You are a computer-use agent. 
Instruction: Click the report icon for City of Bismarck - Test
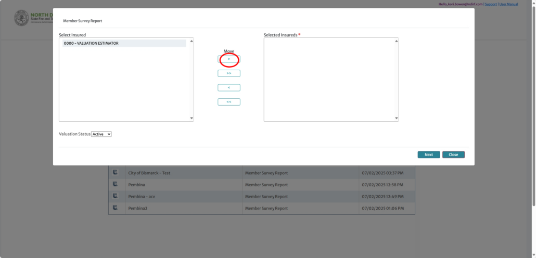[116, 173]
